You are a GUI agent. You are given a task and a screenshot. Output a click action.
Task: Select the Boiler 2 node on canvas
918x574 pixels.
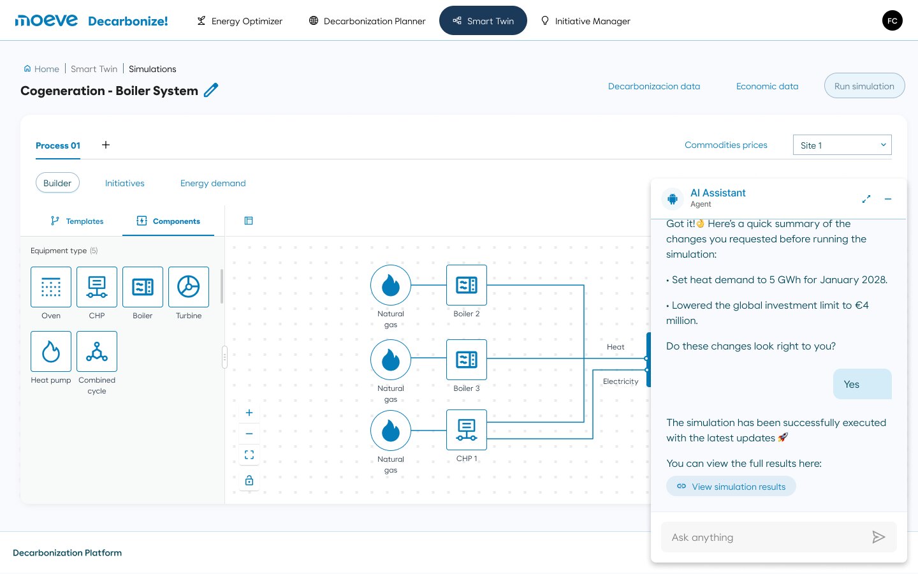pyautogui.click(x=467, y=285)
